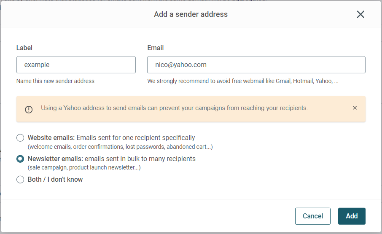Choose the Both / I don't know option
Screen dimensions: 382x234
coord(20,180)
